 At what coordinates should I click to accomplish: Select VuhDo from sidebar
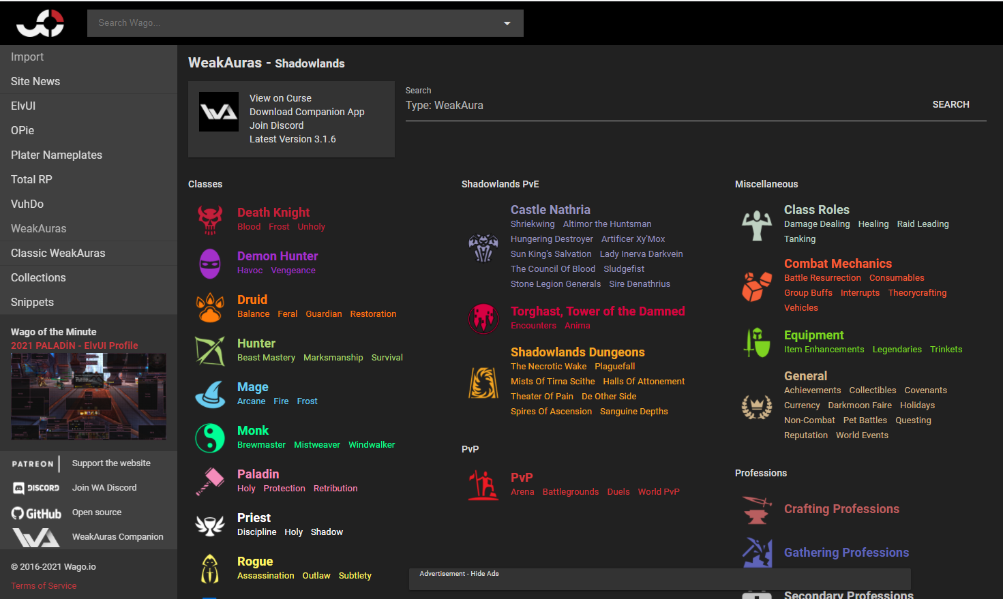tap(89, 204)
